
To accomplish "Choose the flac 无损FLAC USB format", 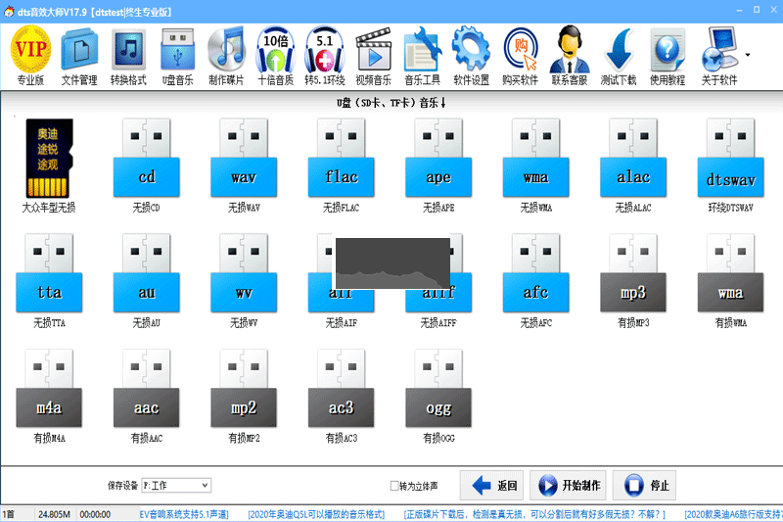I will [341, 166].
